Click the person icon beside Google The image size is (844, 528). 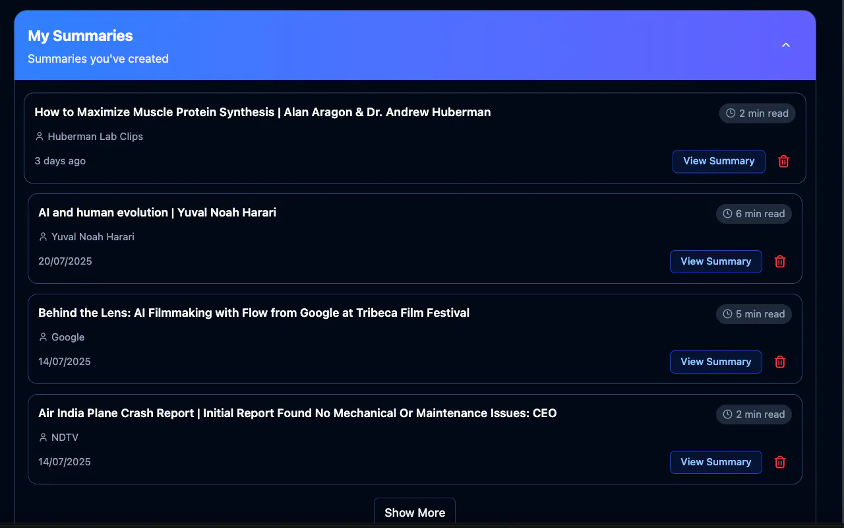coord(44,337)
